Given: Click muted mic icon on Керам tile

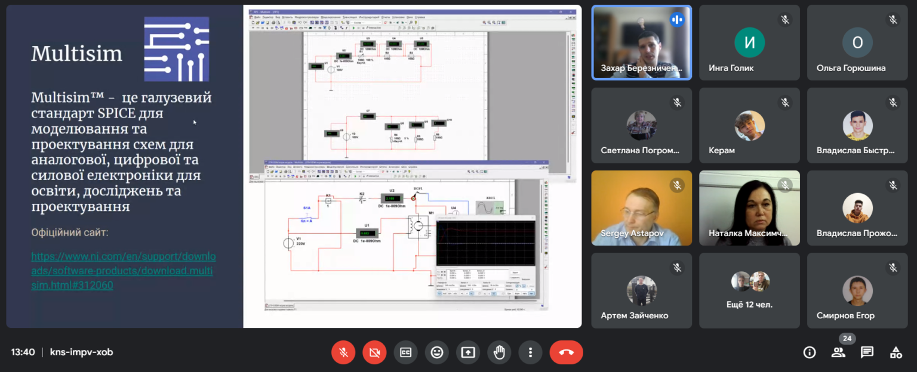Looking at the screenshot, I should 785,103.
